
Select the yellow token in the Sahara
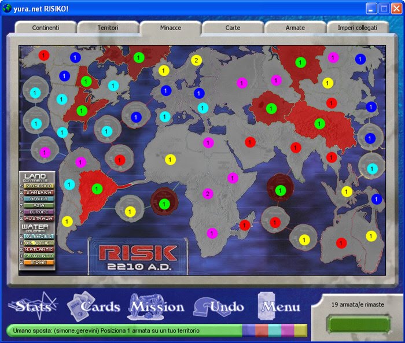(x=170, y=160)
